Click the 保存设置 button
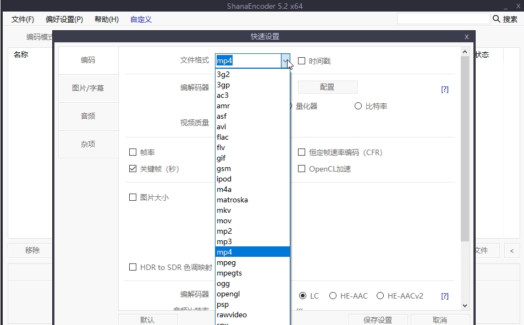Viewport: 524px width, 325px height. (x=378, y=320)
